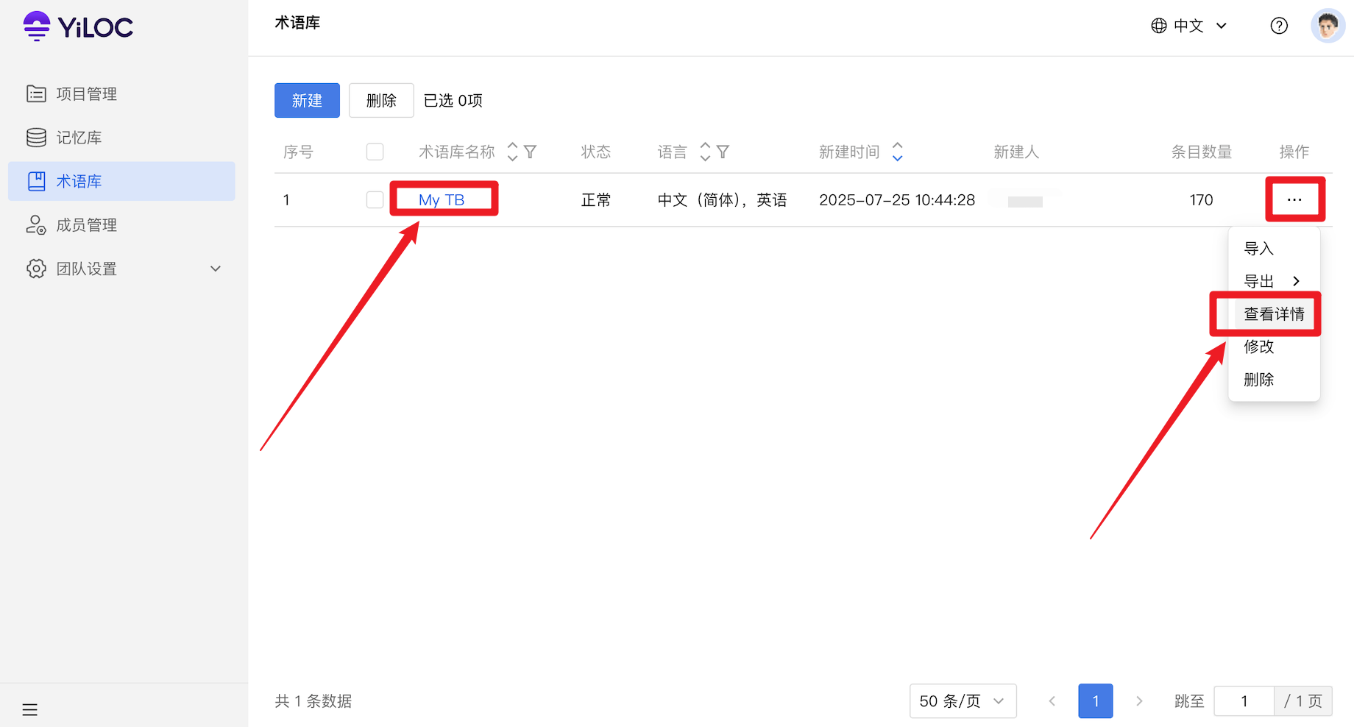Screen dimensions: 1354x727
Task: Click the globe language icon
Action: (x=1159, y=26)
